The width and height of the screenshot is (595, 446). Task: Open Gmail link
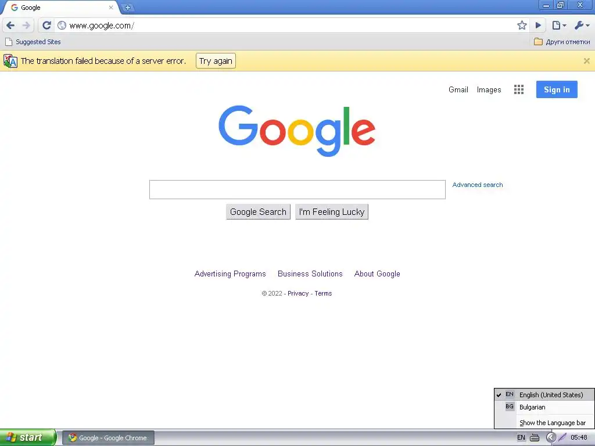458,89
